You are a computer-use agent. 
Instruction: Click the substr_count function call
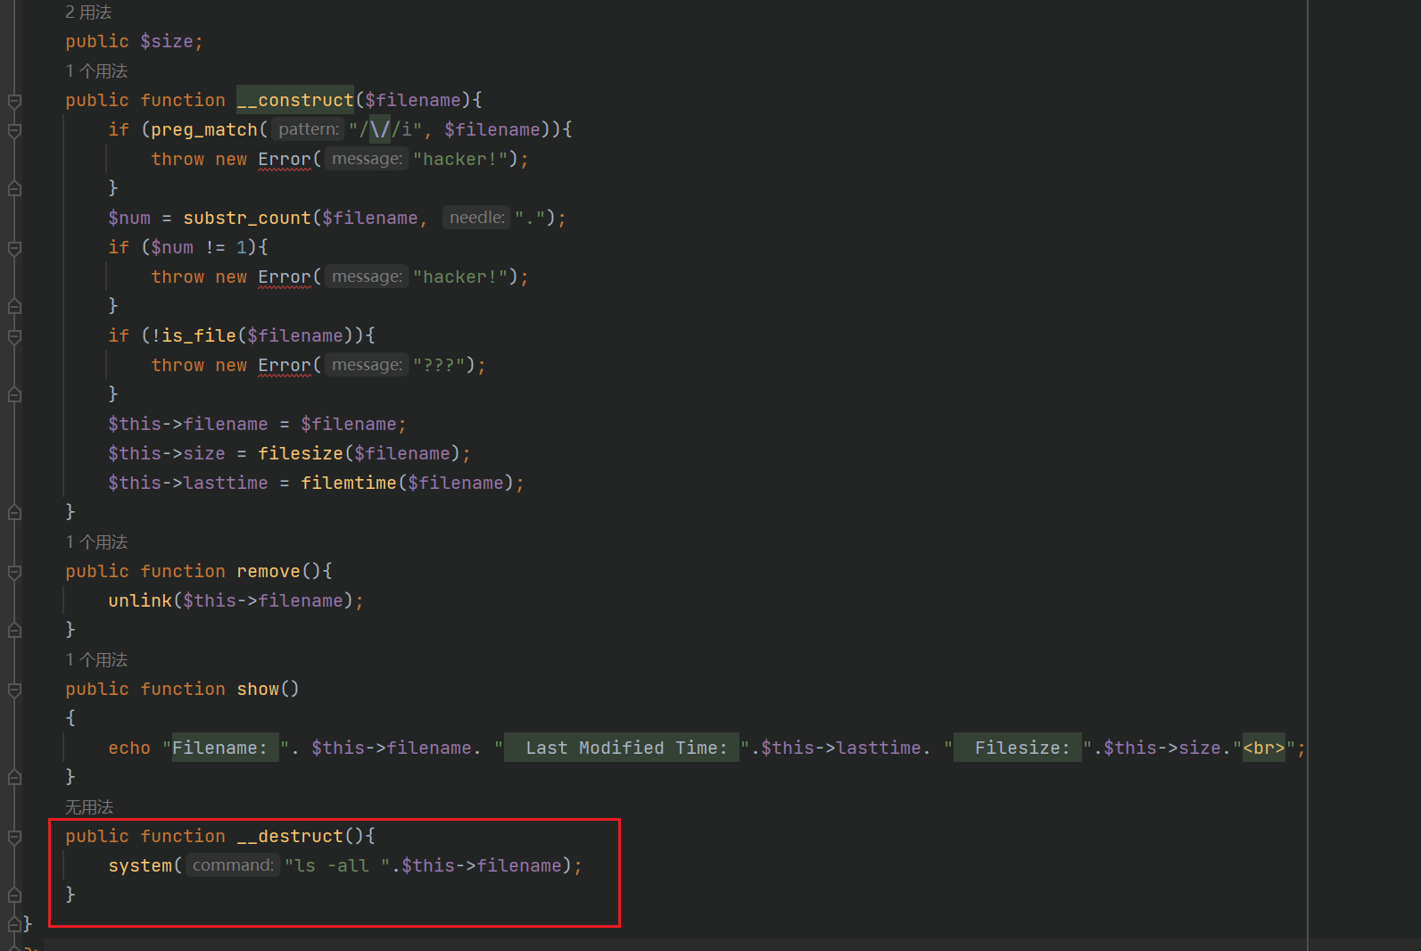(247, 219)
